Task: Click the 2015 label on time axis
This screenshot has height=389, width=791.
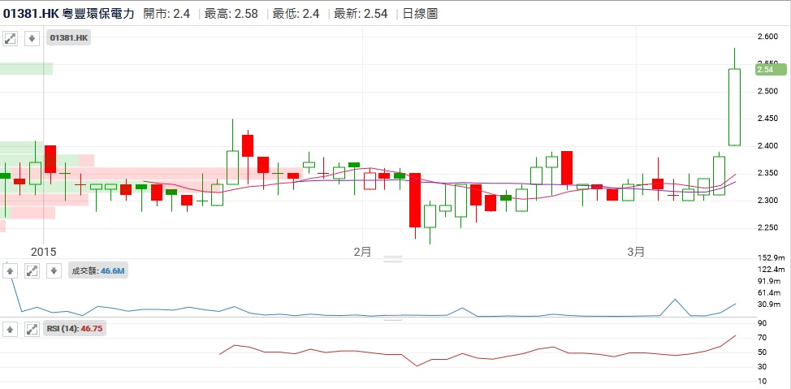Action: [43, 252]
